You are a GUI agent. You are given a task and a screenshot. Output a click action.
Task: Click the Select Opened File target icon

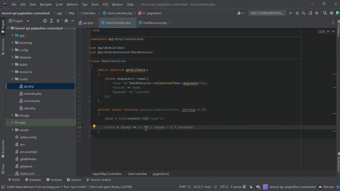click(x=45, y=21)
